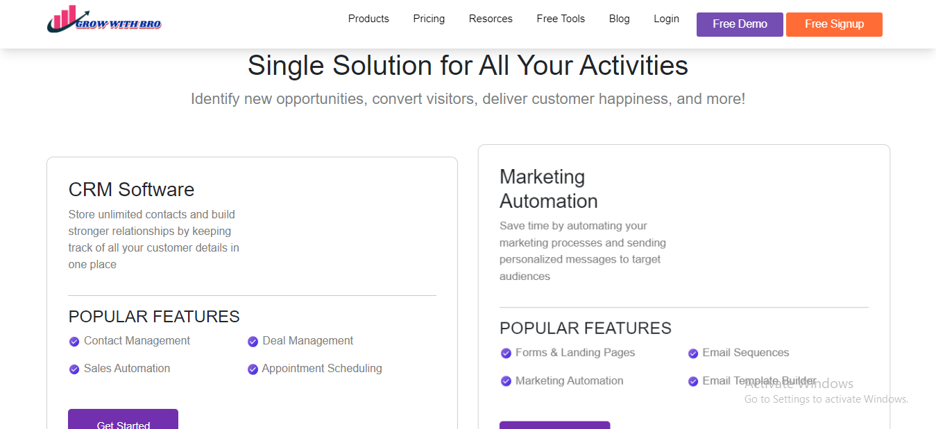Click checkmark icon beside Deal Management
This screenshot has width=936, height=429.
[253, 342]
